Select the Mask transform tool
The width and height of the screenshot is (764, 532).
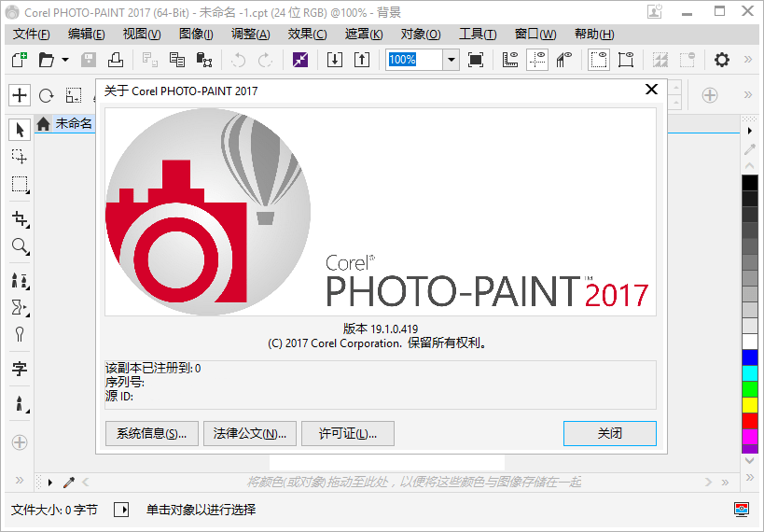point(20,157)
